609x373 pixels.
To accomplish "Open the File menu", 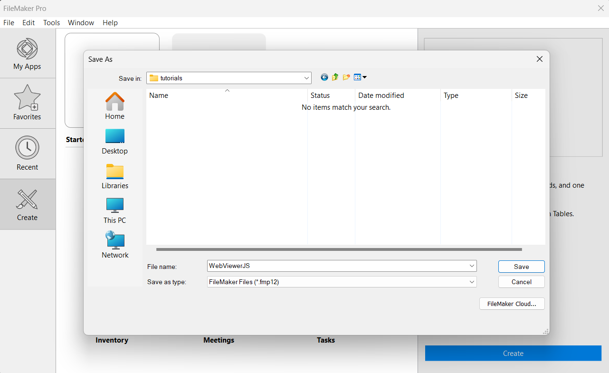I will pos(9,23).
